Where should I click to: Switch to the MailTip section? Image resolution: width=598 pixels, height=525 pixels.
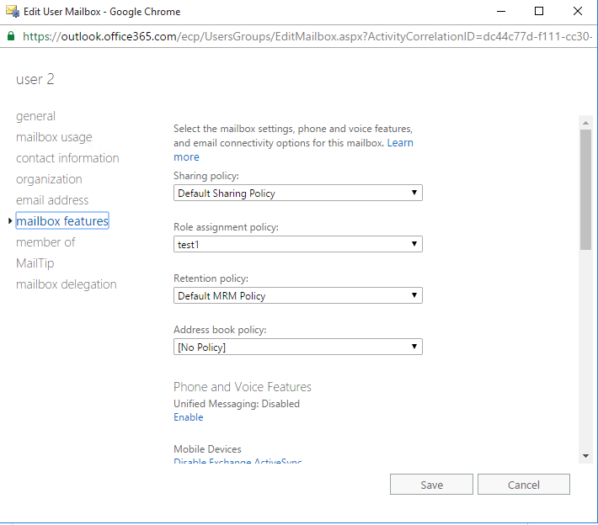tap(35, 263)
